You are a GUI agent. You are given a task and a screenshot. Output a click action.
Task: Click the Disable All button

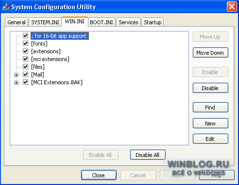coord(148,155)
